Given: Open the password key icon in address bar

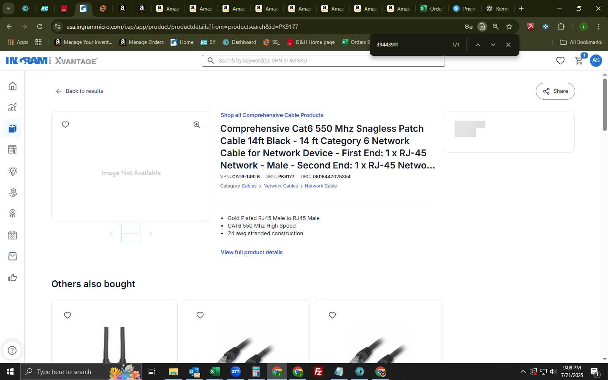Looking at the screenshot, I should point(469,27).
